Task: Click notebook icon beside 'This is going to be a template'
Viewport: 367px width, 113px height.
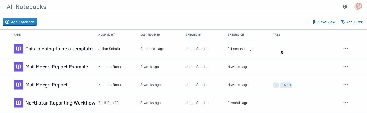Action: click(18, 49)
